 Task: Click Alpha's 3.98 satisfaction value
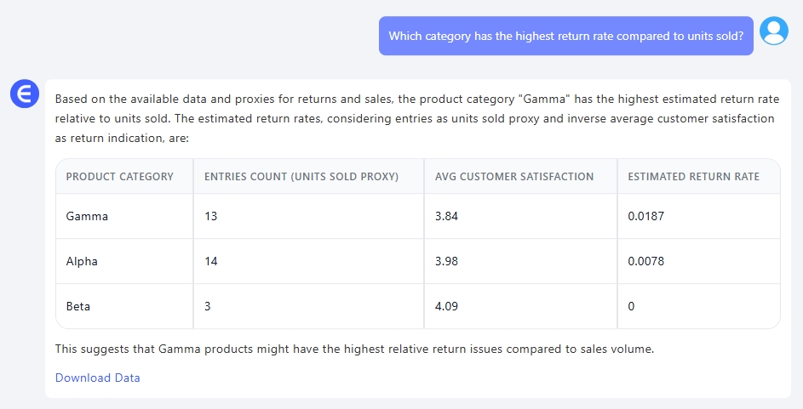coord(446,261)
